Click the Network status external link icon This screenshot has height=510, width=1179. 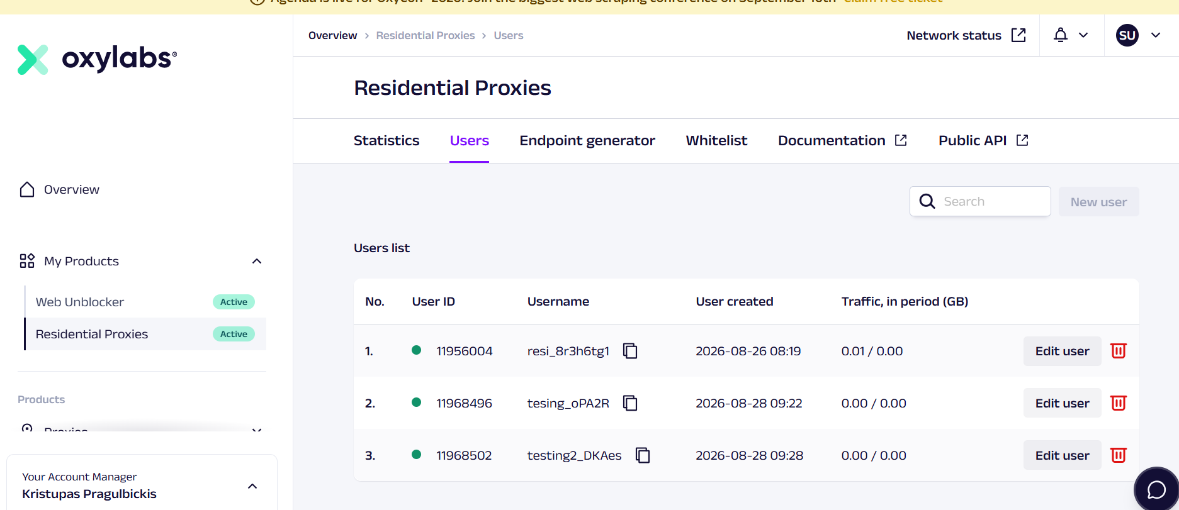[x=1018, y=35]
